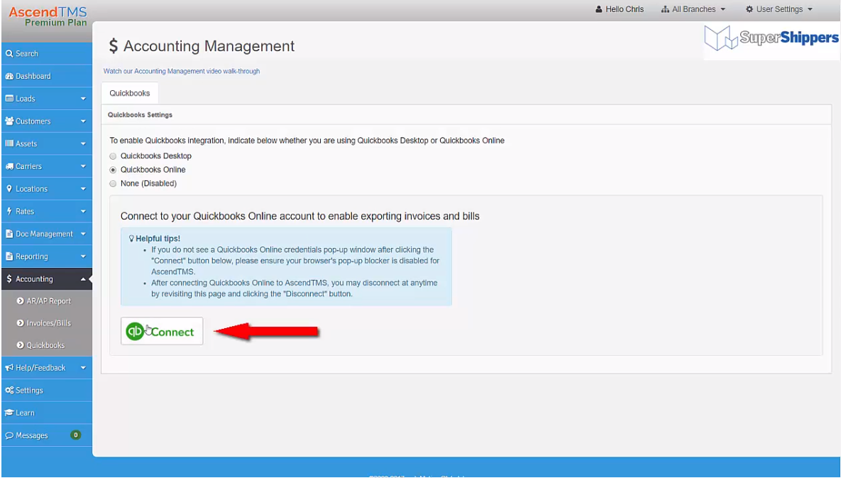The height and width of the screenshot is (478, 841).
Task: Expand the Assets menu arrow
Action: click(83, 143)
